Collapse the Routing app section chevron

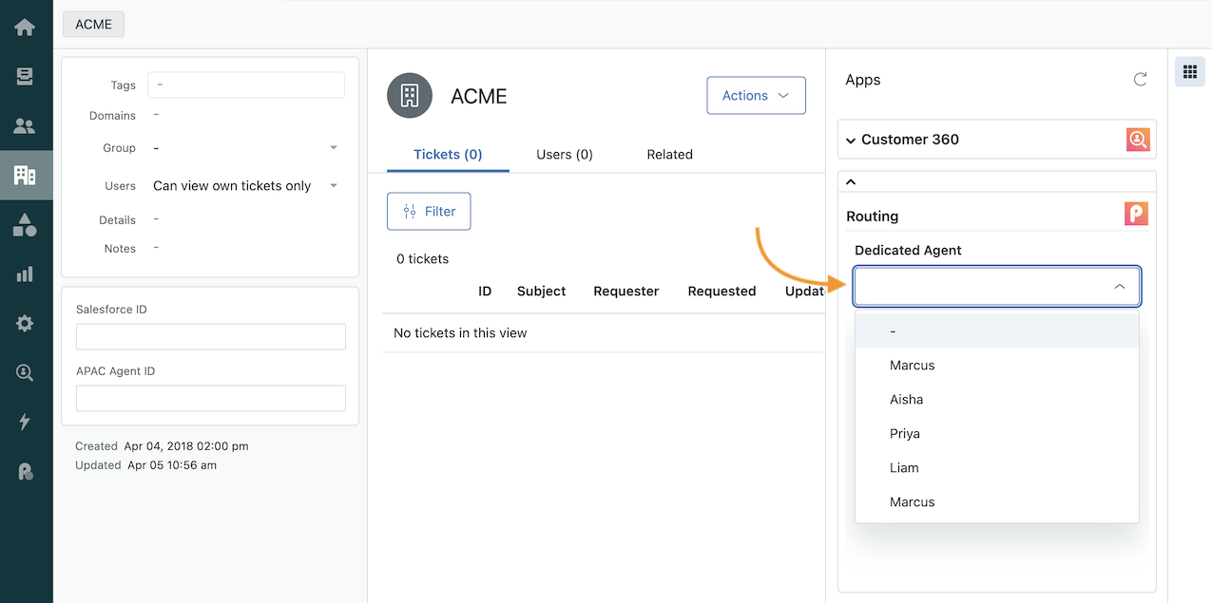click(851, 181)
